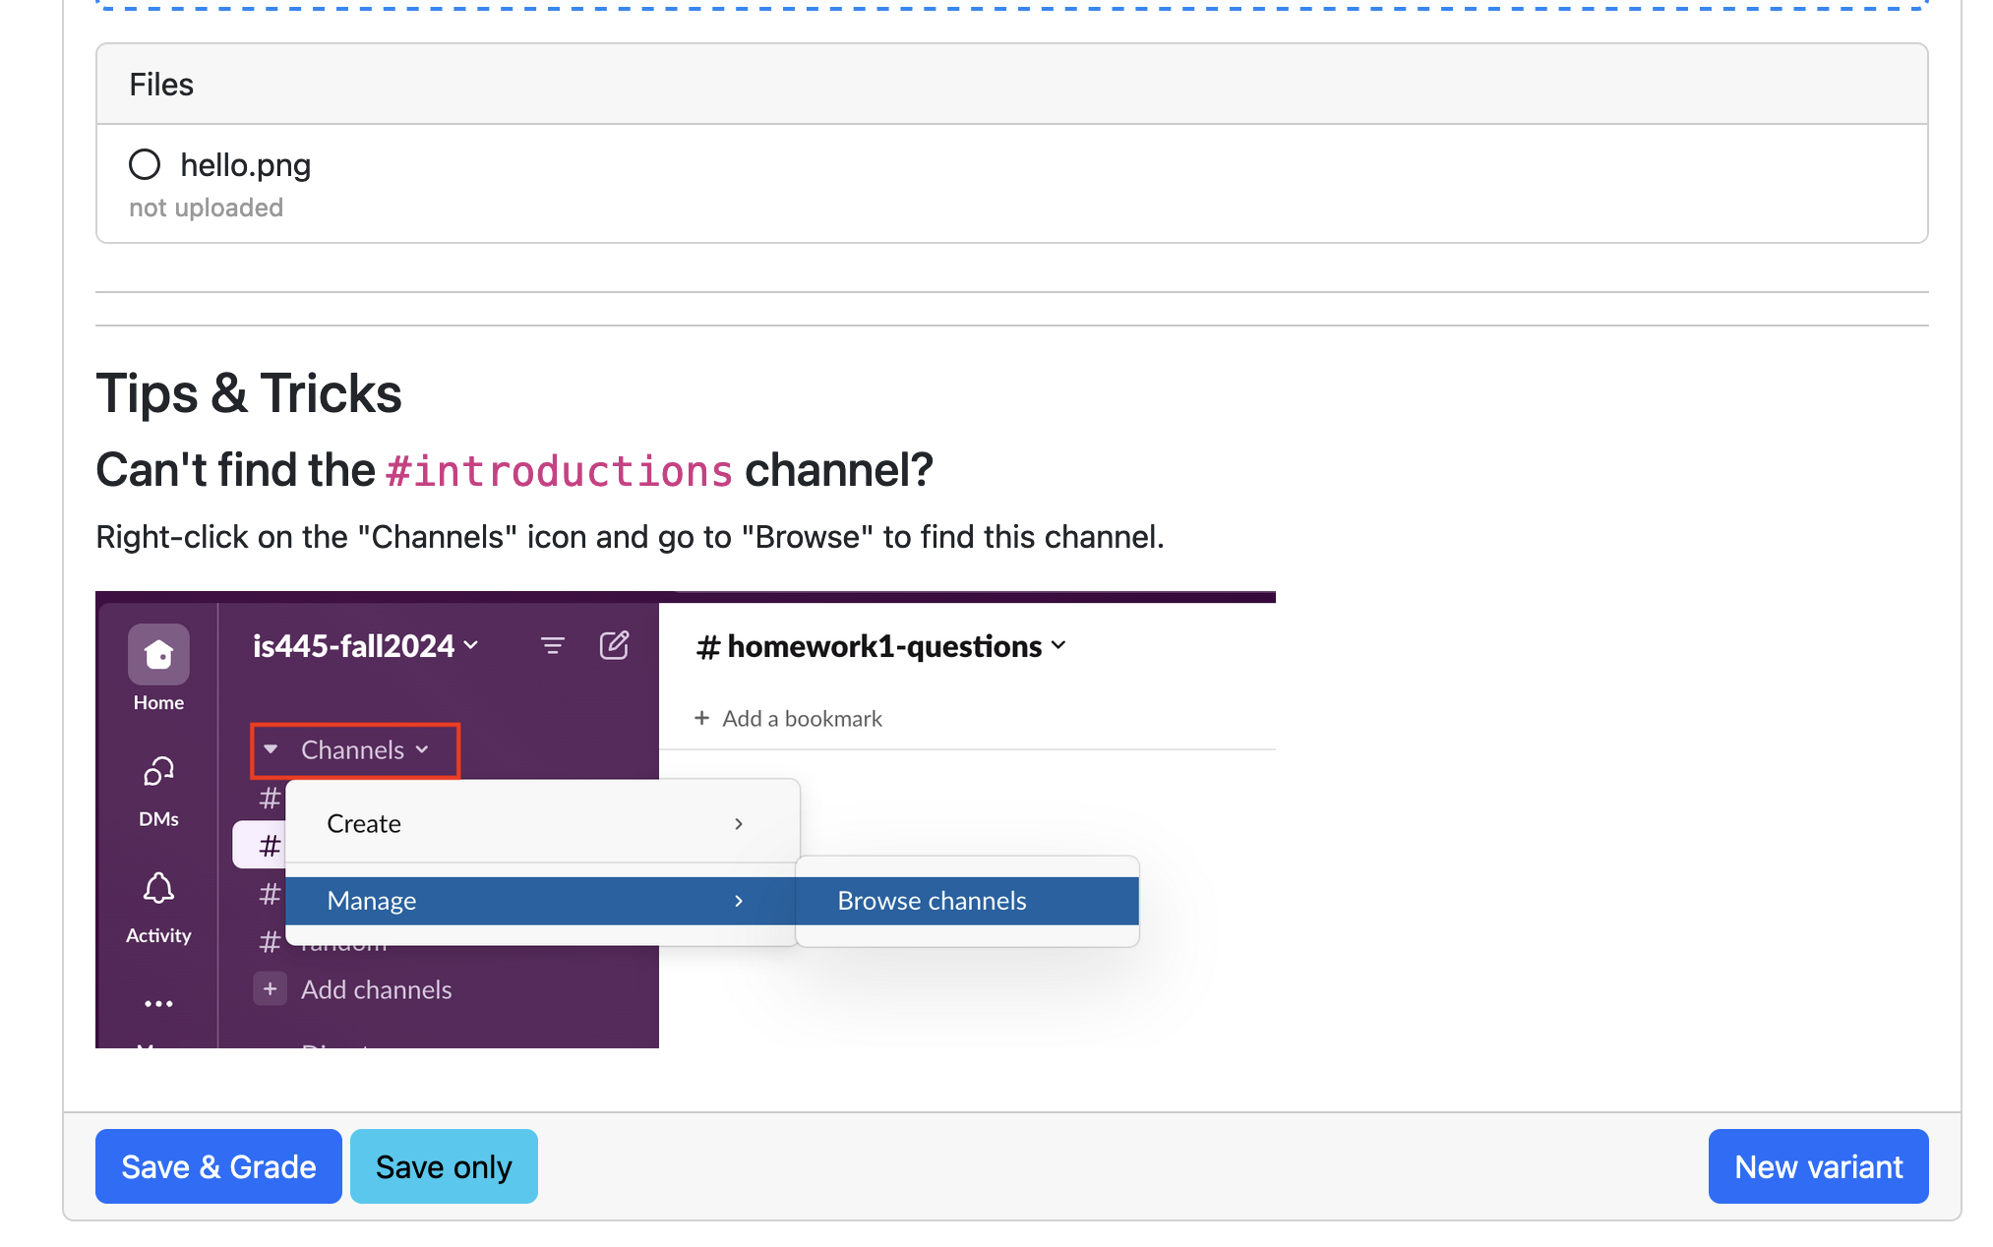Click the Add channels plus icon

[270, 988]
